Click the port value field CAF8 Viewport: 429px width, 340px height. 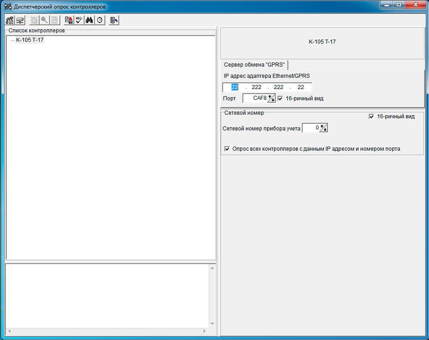click(256, 98)
